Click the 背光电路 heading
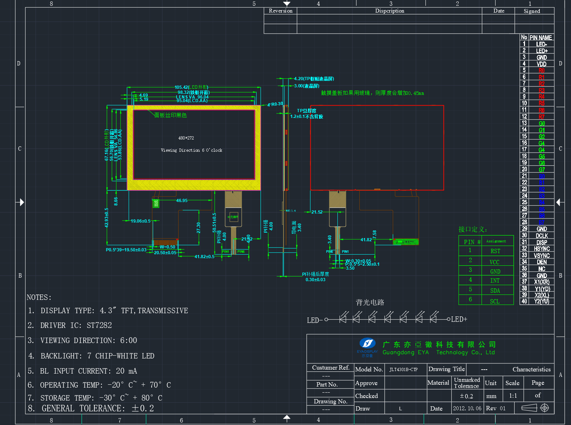This screenshot has width=571, height=425. [x=370, y=302]
